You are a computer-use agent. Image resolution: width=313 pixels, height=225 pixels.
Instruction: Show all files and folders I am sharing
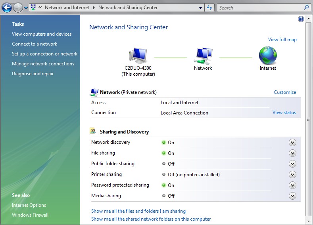point(138,211)
